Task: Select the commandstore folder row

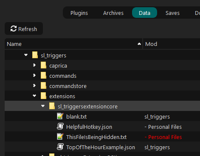Action: click(x=102, y=85)
